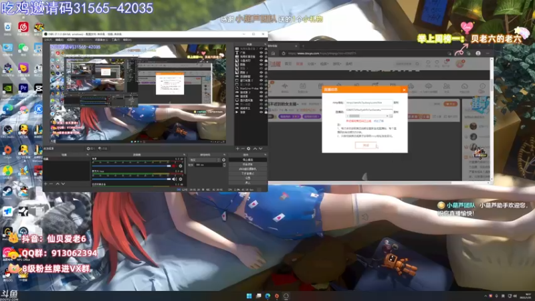This screenshot has width=535, height=301.
Task: Adjust first mixer track volume slider
Action: pos(132,166)
